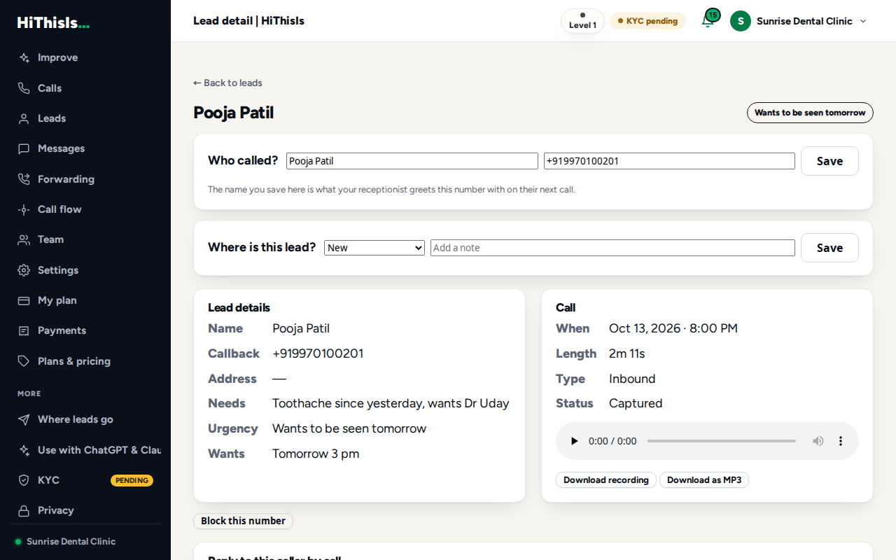This screenshot has height=560, width=896.
Task: Click the Wants value Tomorrow 3 pm
Action: coord(316,454)
